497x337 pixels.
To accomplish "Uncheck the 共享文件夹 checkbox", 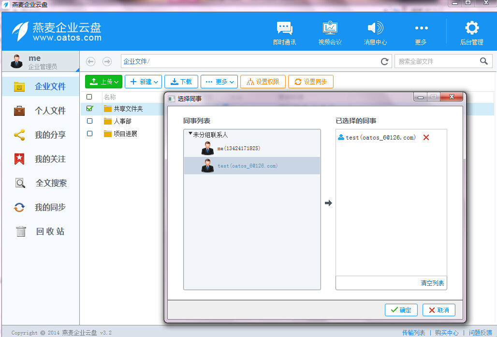I will (x=89, y=109).
